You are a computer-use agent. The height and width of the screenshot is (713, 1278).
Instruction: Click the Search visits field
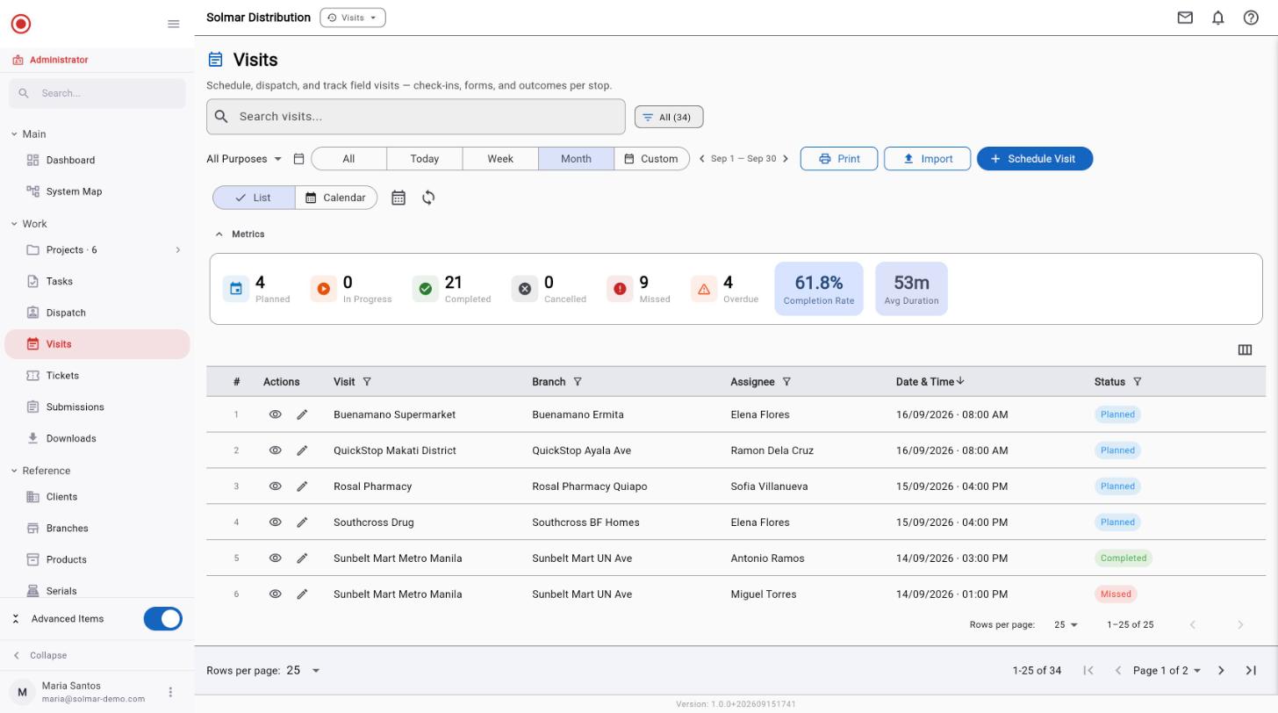pos(416,117)
